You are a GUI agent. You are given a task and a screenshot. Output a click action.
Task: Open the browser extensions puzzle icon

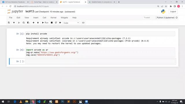click(171, 6)
